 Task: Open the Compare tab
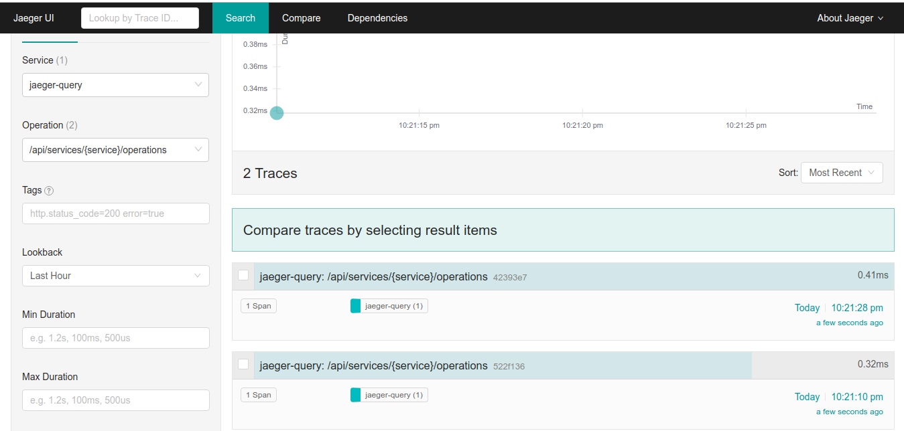coord(301,18)
